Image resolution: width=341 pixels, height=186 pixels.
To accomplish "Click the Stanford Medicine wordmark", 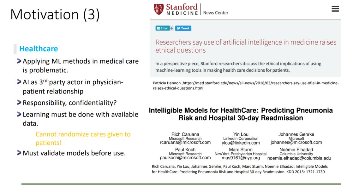I will pyautogui.click(x=182, y=9).
